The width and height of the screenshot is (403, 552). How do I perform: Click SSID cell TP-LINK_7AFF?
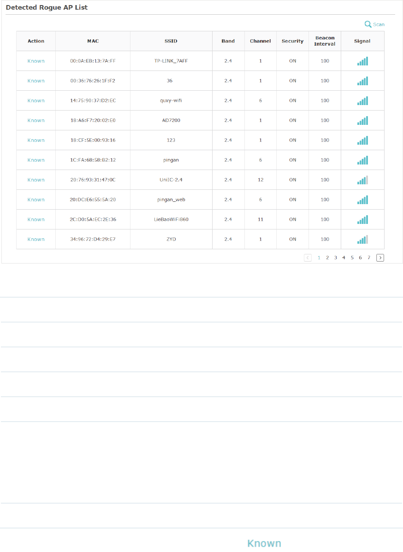pos(171,61)
